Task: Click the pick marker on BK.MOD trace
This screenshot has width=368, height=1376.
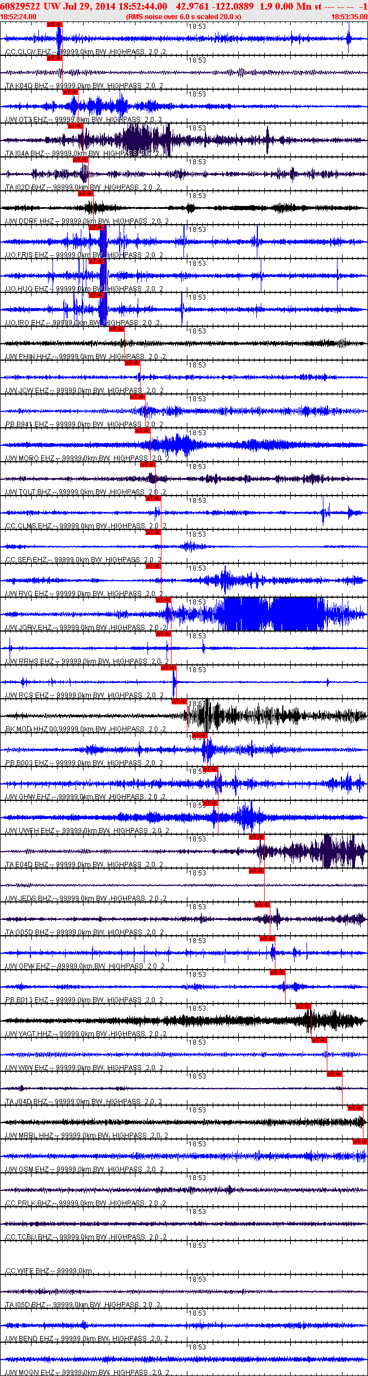Action: pyautogui.click(x=179, y=702)
